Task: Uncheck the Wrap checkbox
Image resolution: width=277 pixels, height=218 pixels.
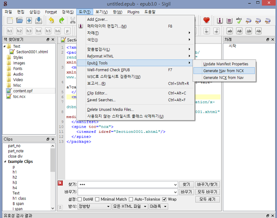Action: [x=164, y=199]
